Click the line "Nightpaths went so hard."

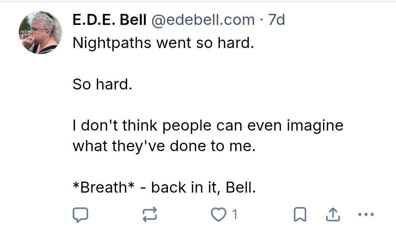point(163,43)
